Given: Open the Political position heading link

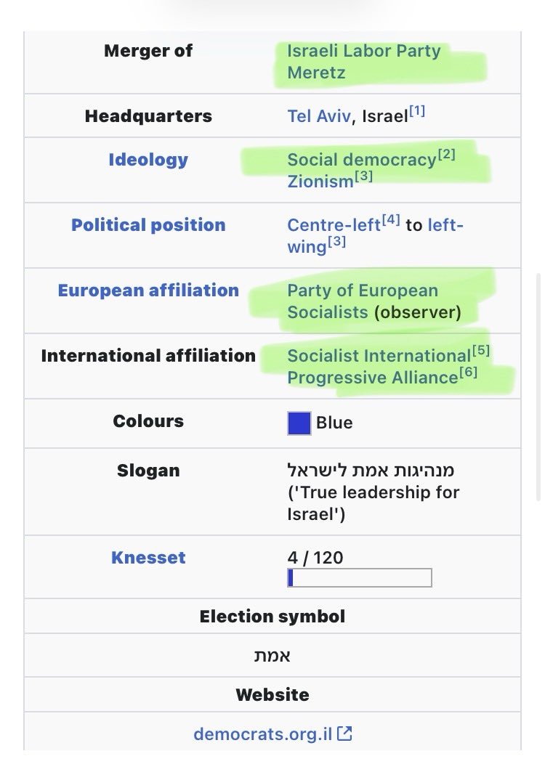Looking at the screenshot, I should 148,225.
